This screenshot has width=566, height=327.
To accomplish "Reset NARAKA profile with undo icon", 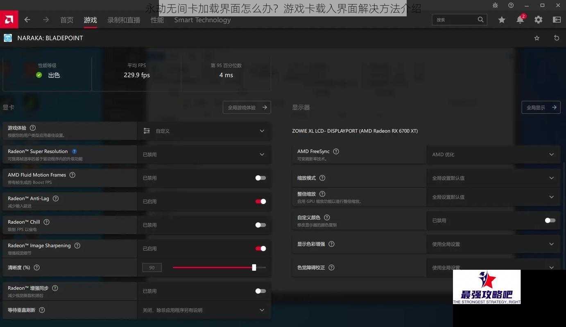I will (557, 38).
